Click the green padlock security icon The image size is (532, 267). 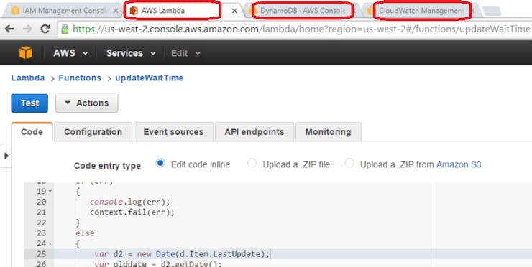(x=65, y=29)
